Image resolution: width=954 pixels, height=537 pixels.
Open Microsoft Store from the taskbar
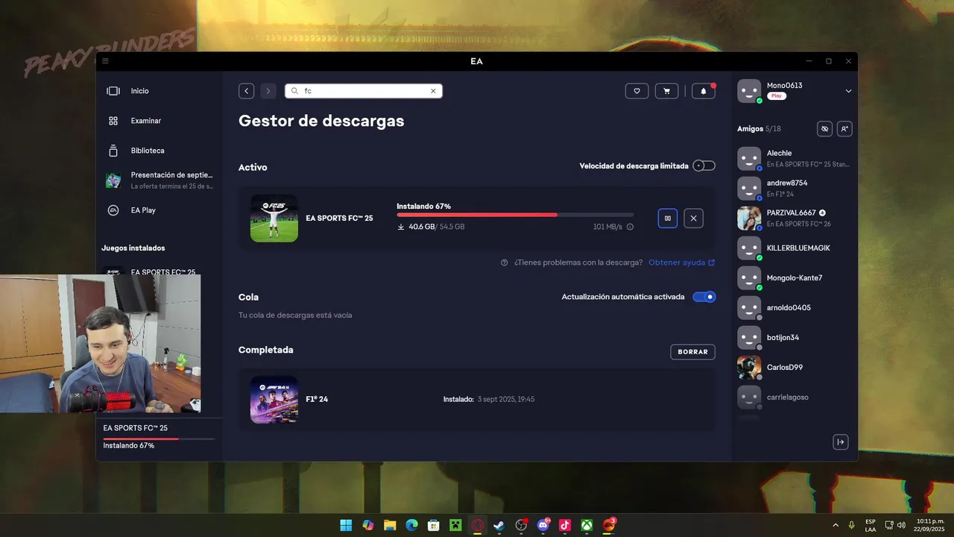pos(434,525)
